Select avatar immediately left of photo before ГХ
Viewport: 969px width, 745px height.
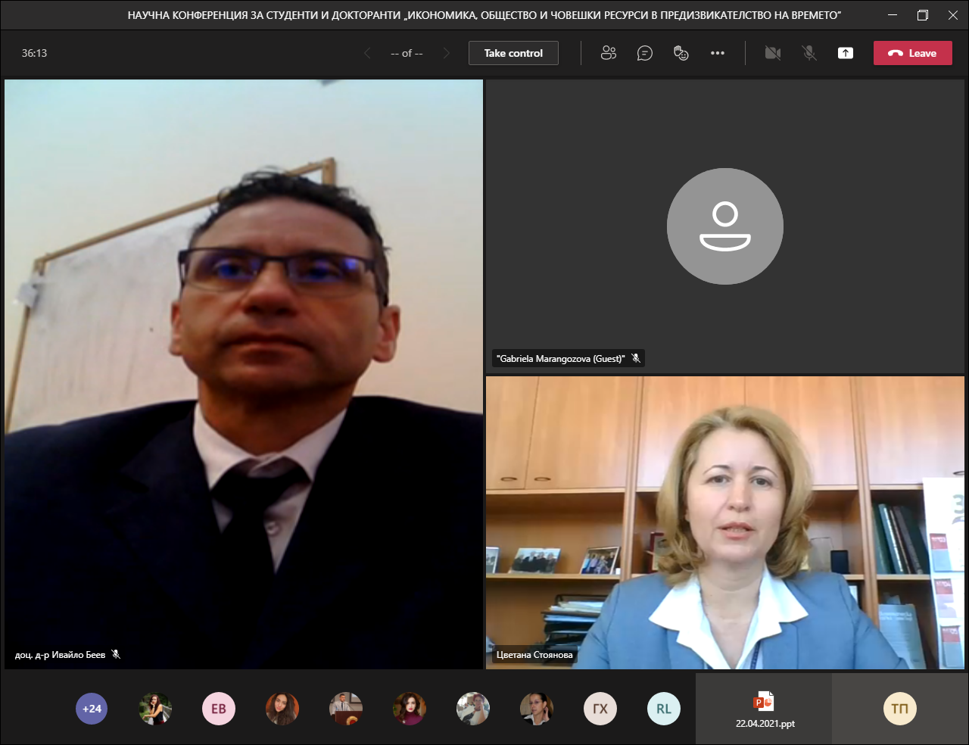(x=473, y=709)
